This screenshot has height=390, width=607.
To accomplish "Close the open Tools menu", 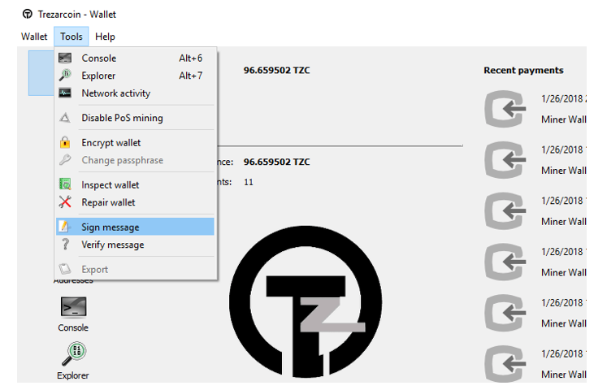I will pos(72,37).
